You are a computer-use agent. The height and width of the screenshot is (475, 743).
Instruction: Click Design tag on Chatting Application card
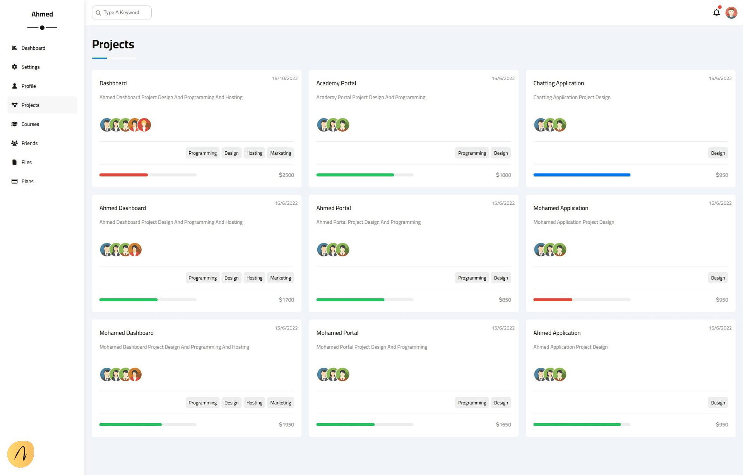pos(718,153)
